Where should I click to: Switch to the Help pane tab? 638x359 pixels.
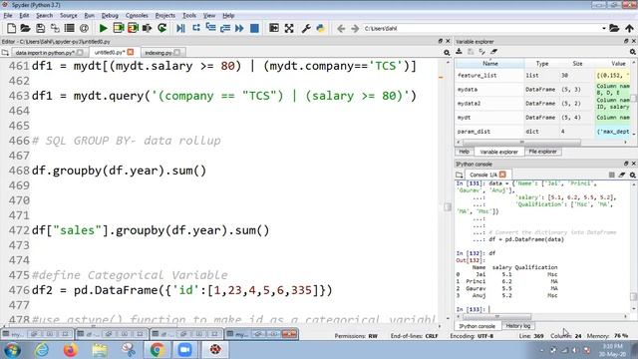tap(464, 152)
